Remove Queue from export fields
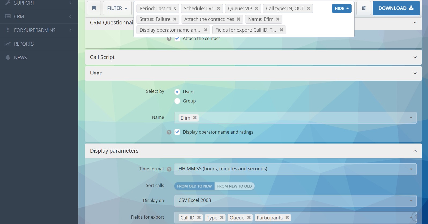428x224 pixels. pos(249,217)
